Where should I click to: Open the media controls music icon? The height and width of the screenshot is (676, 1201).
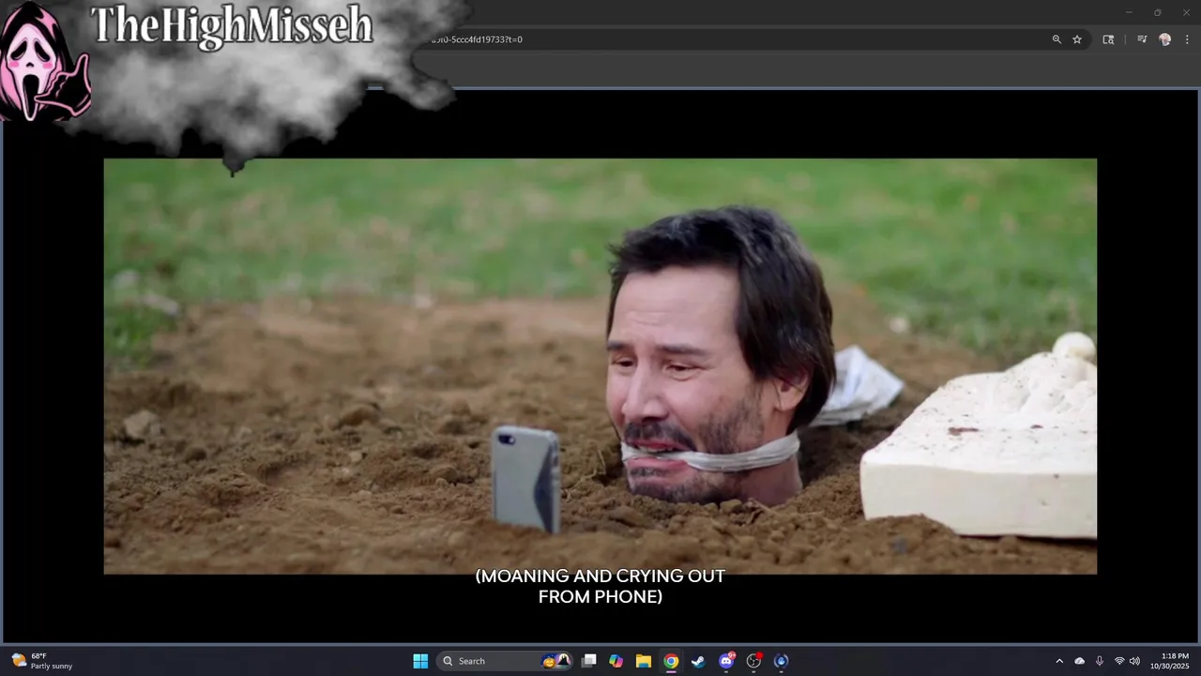1142,39
